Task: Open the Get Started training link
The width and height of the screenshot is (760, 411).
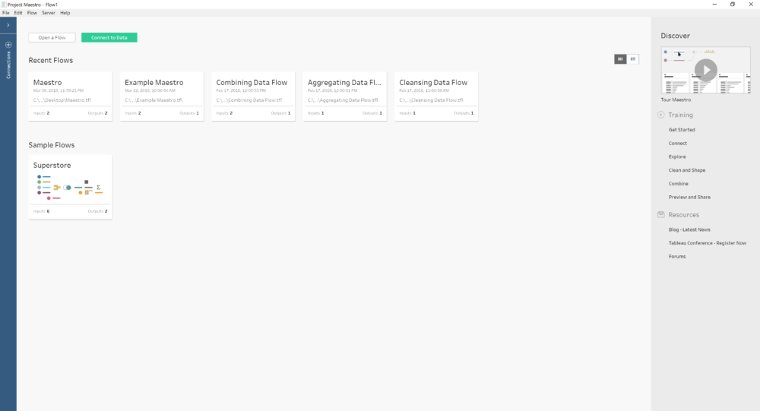Action: (x=682, y=130)
